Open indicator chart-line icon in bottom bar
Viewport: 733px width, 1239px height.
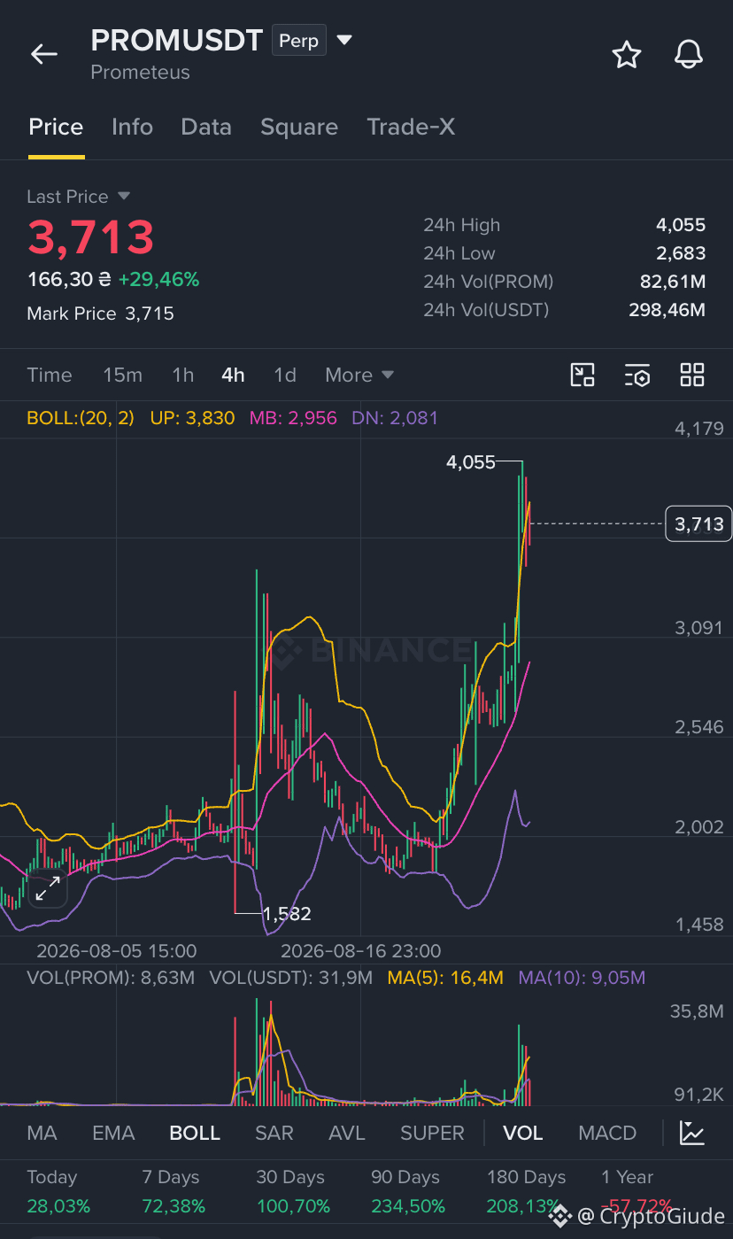click(692, 1133)
